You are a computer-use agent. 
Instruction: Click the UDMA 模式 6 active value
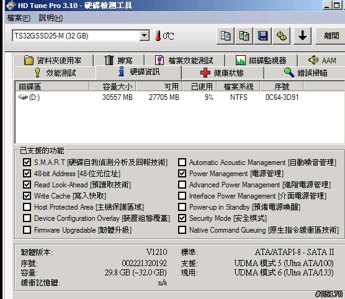(284, 272)
